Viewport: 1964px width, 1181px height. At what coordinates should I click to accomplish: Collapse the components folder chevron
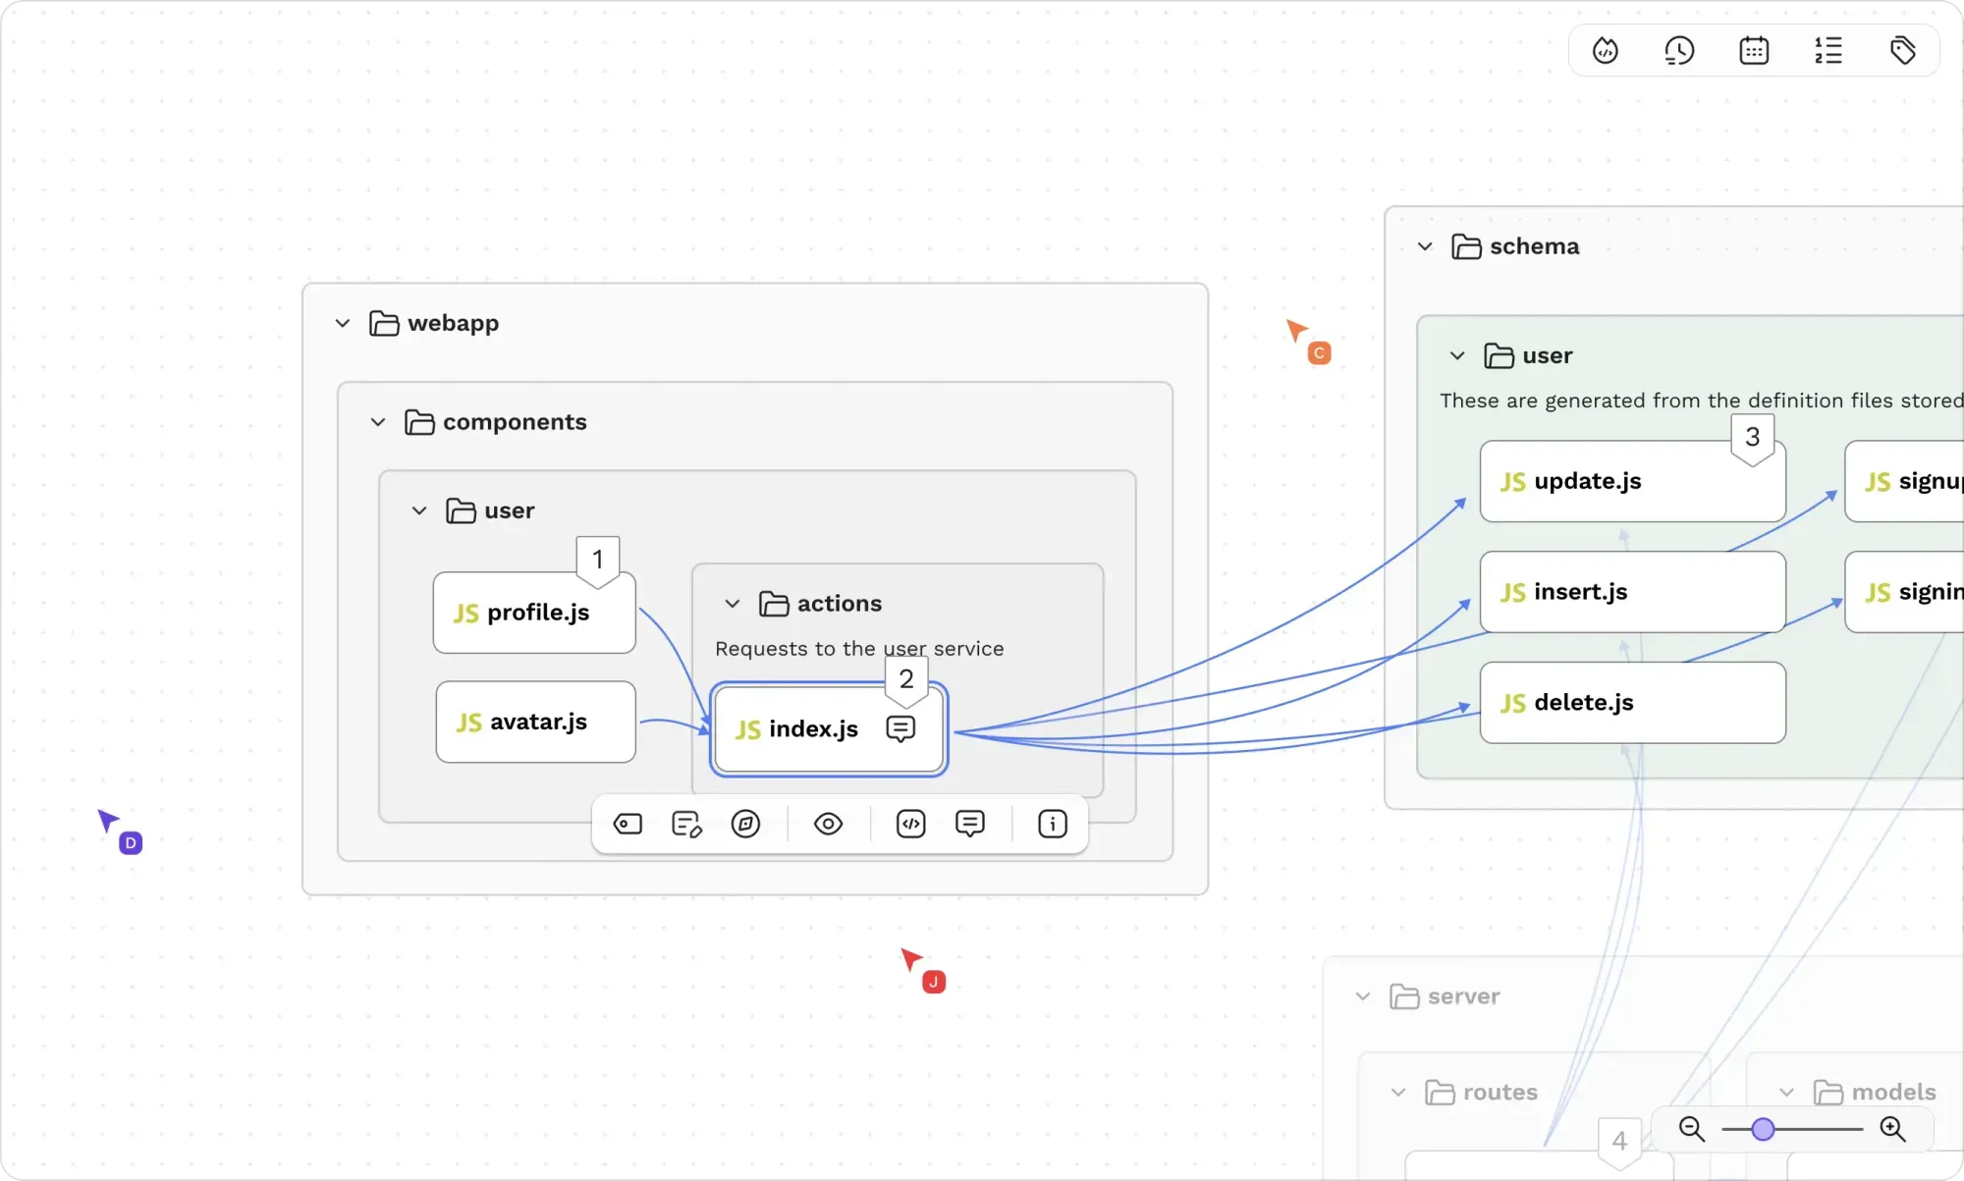378,422
